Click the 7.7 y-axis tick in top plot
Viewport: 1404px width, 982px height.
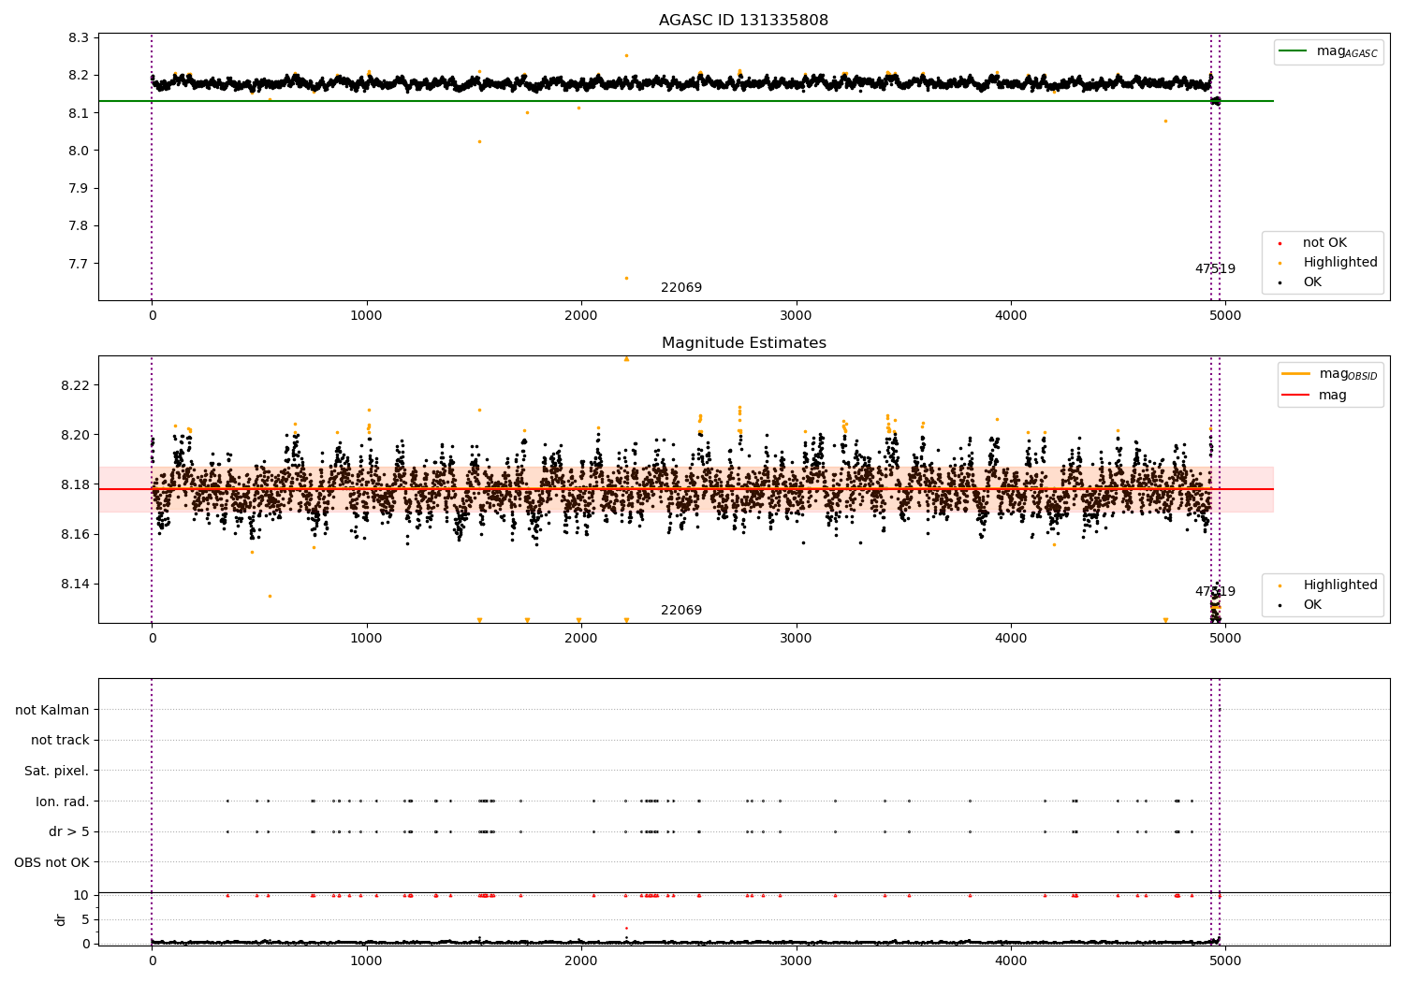[79, 264]
